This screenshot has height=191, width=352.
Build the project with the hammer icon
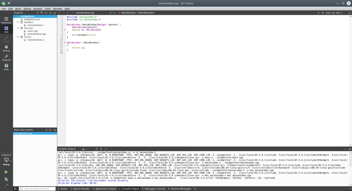tap(6, 186)
